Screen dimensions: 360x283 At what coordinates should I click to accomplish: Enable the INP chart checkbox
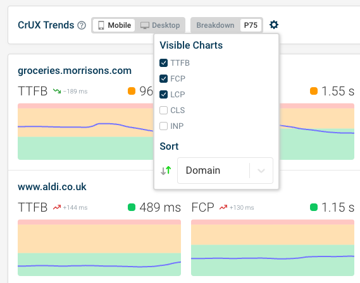[x=163, y=126]
